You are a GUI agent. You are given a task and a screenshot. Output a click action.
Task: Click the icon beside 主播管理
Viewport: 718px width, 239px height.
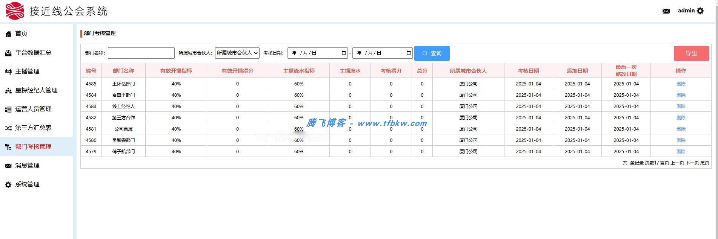tap(8, 72)
